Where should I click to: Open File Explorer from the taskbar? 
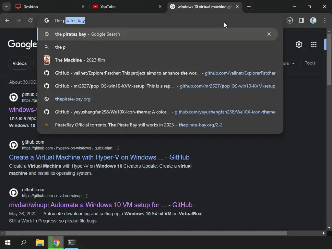coord(40,243)
